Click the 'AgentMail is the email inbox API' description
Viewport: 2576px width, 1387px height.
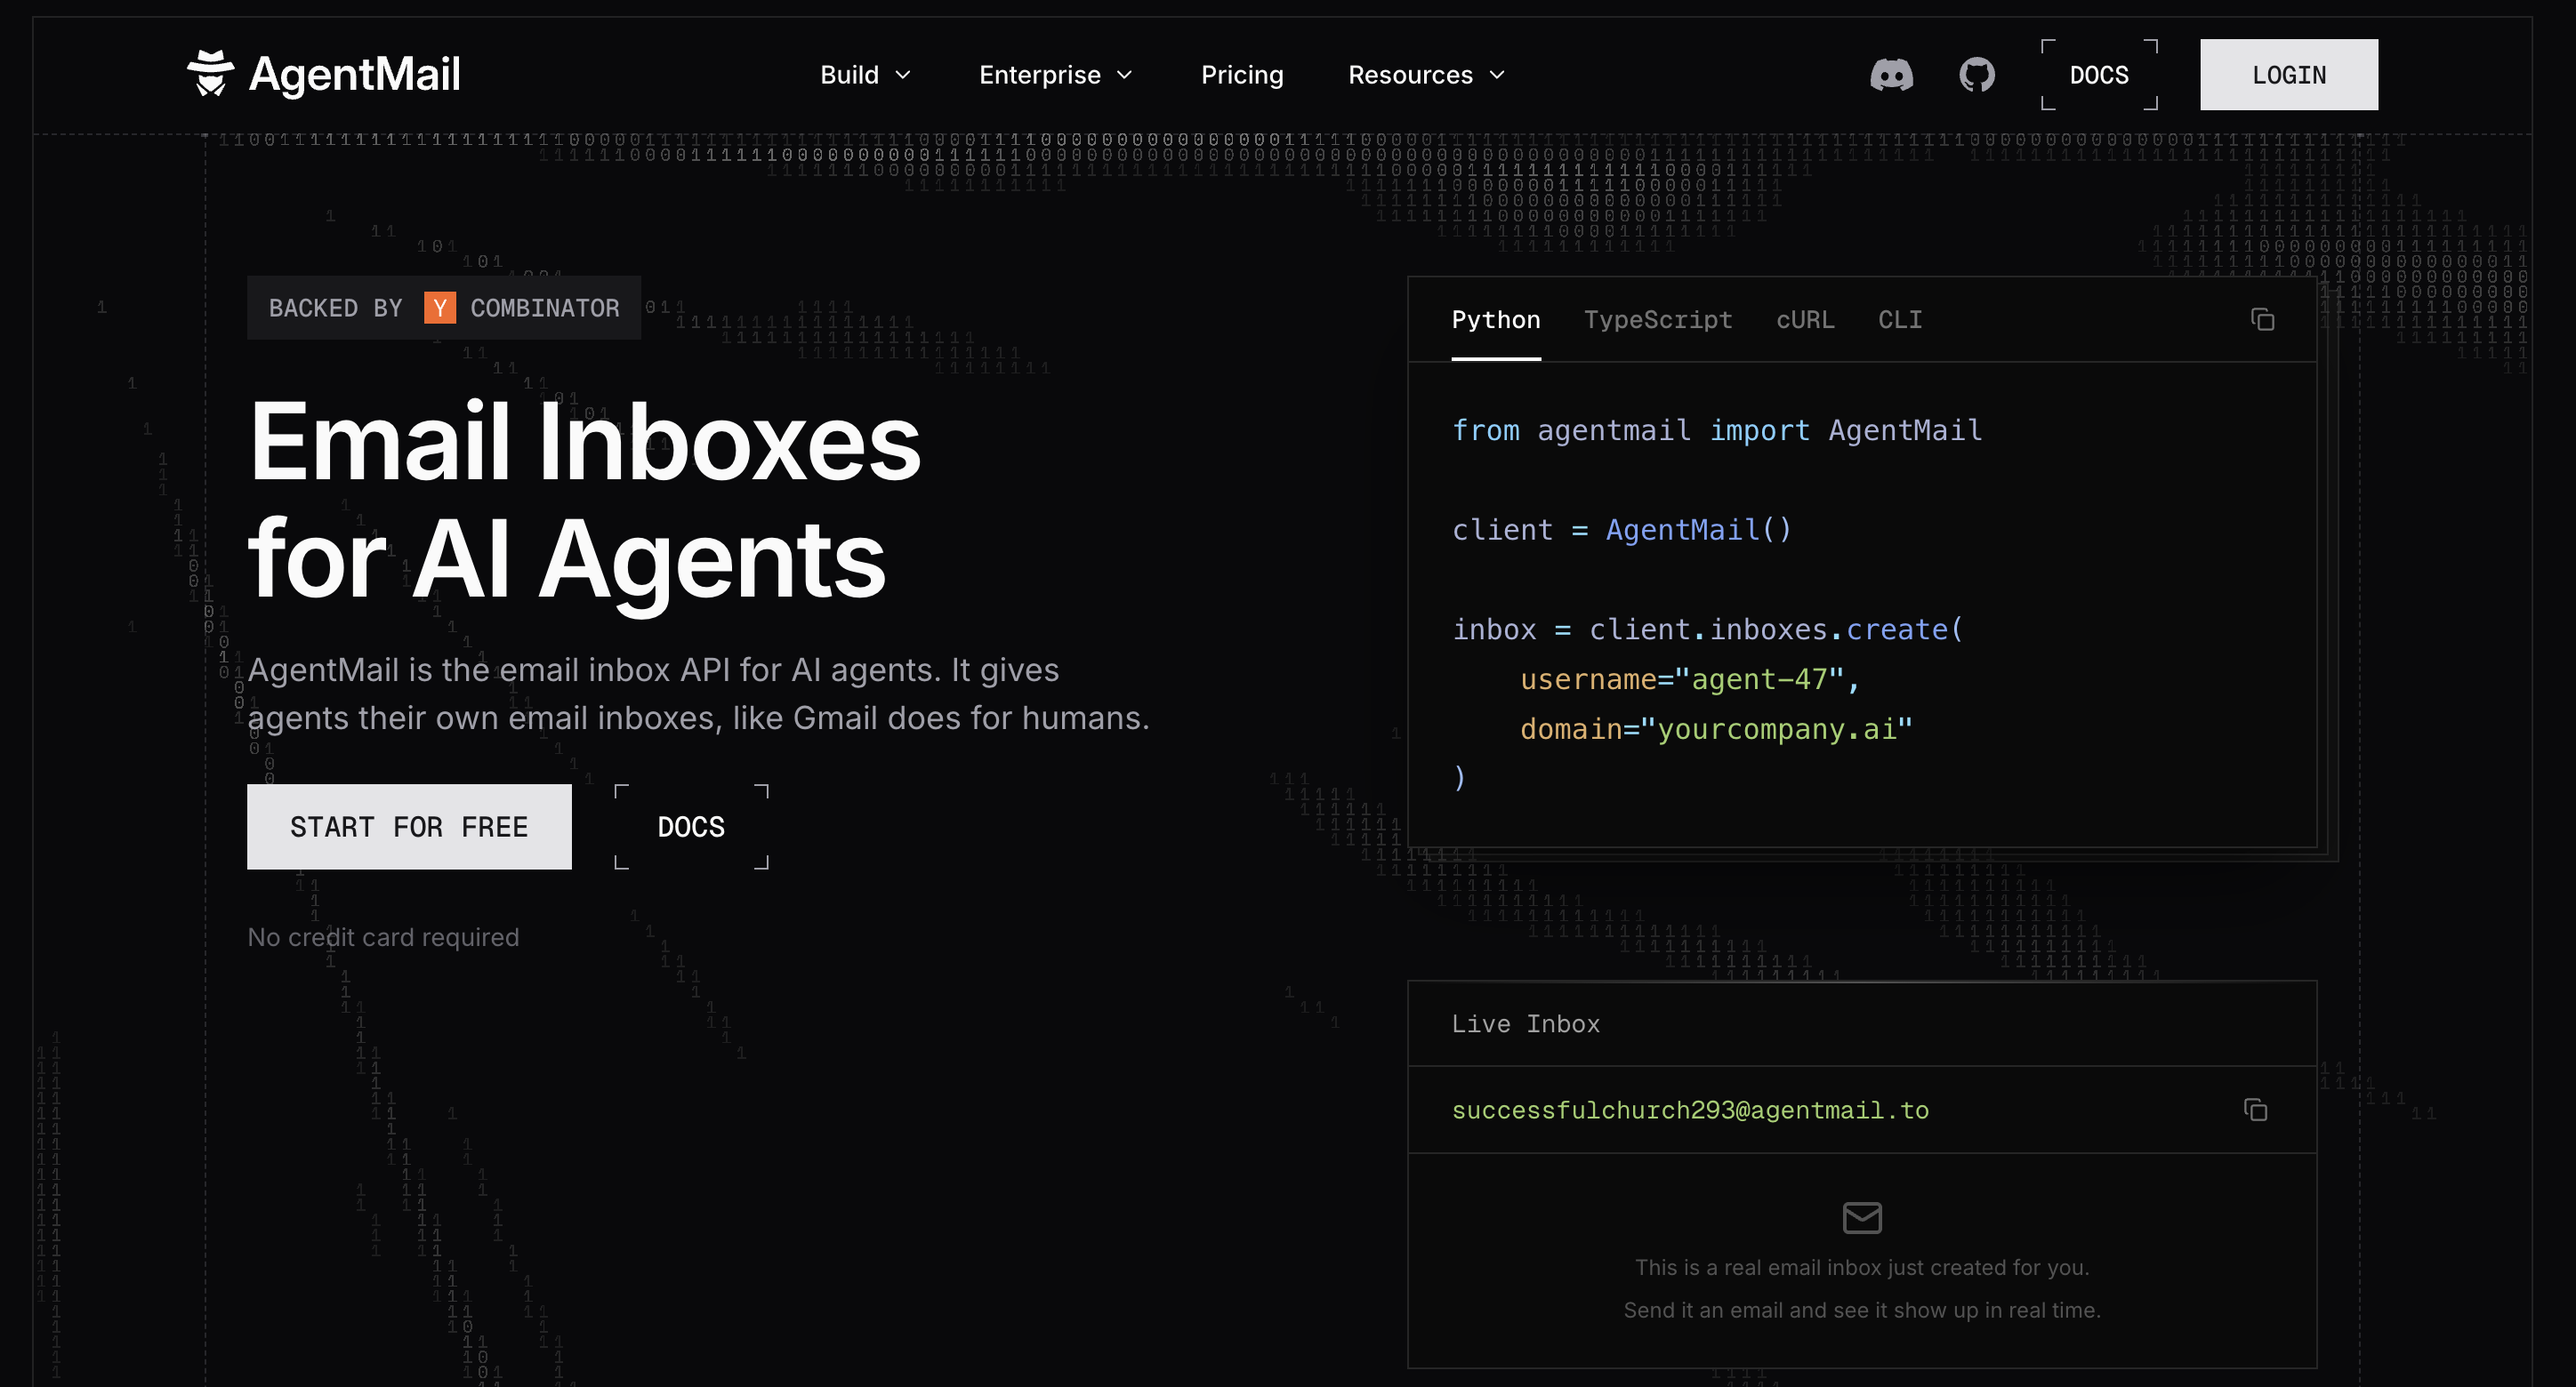tap(699, 693)
